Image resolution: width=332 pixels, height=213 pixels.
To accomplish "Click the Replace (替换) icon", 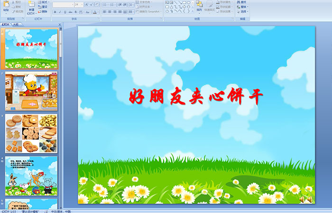I will click(242, 7).
